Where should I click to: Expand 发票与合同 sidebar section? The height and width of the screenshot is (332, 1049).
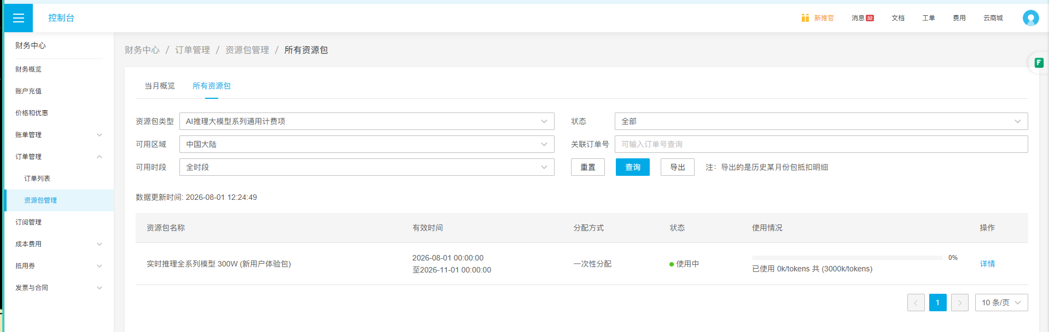coord(59,288)
